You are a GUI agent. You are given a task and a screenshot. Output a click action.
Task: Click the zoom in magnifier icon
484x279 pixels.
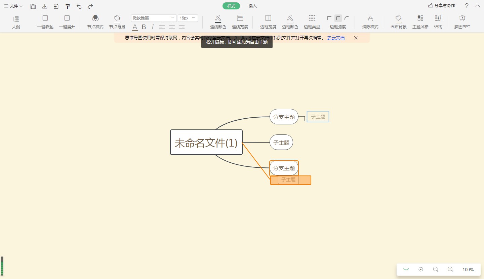[451, 269]
